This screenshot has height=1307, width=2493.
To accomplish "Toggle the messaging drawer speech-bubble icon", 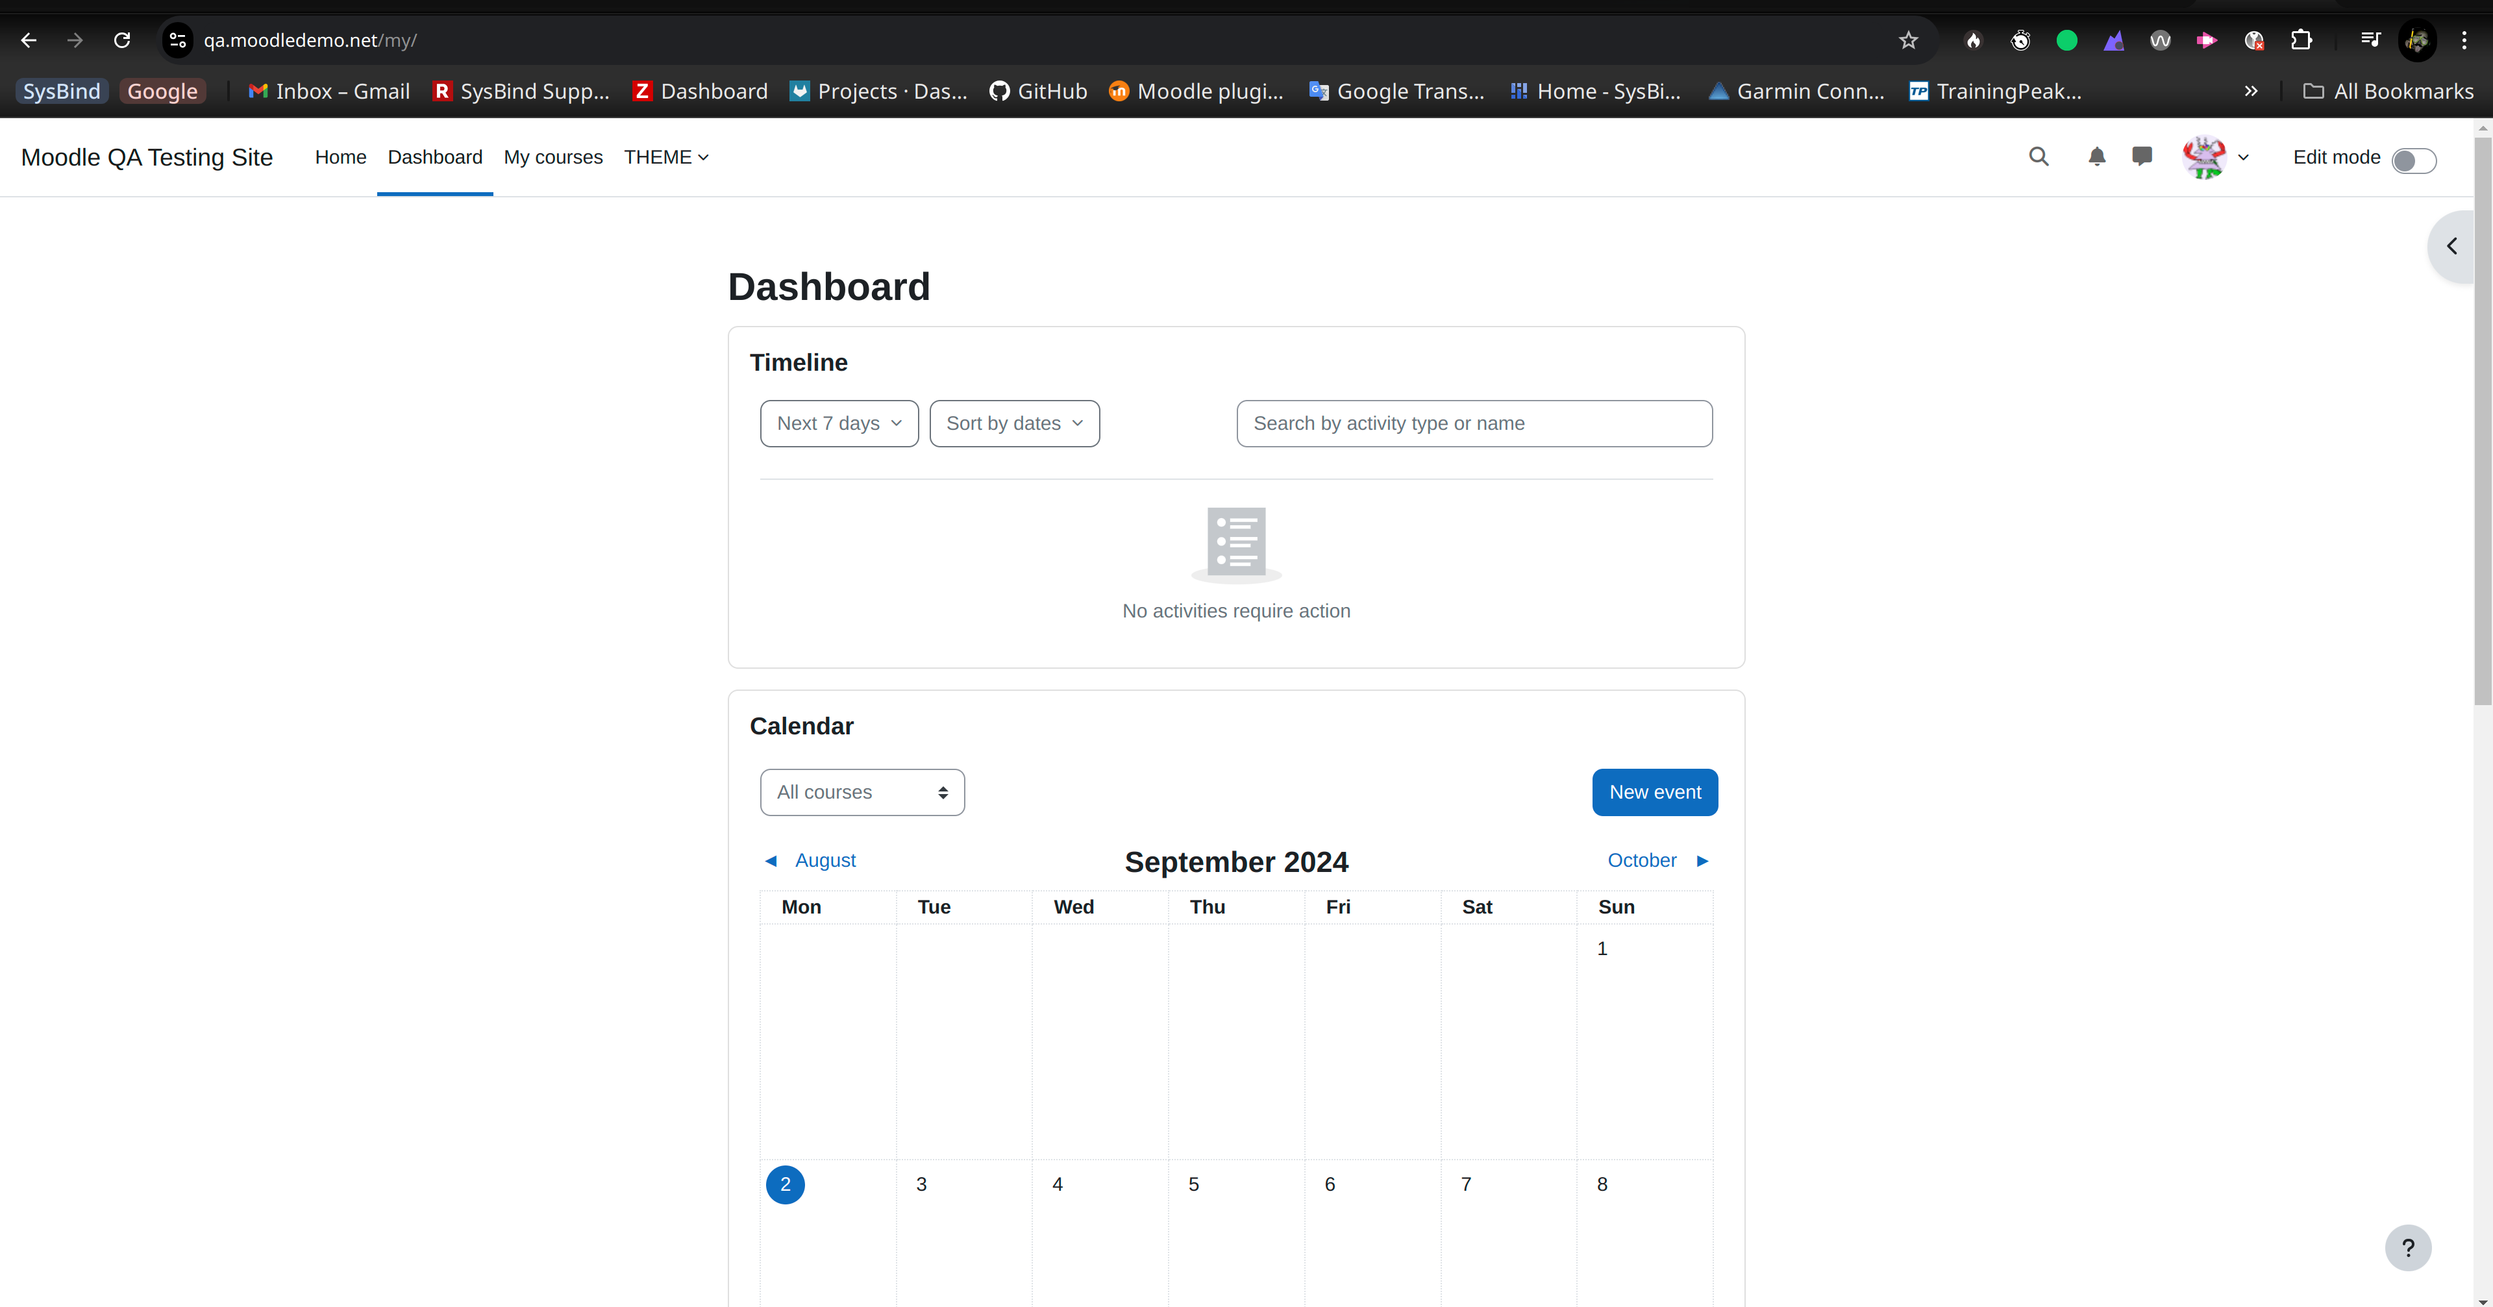I will coord(2142,157).
